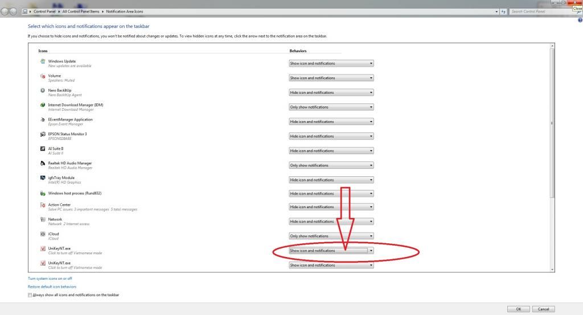Click the Forward navigation arrow
The height and width of the screenshot is (315, 583).
(13, 11)
